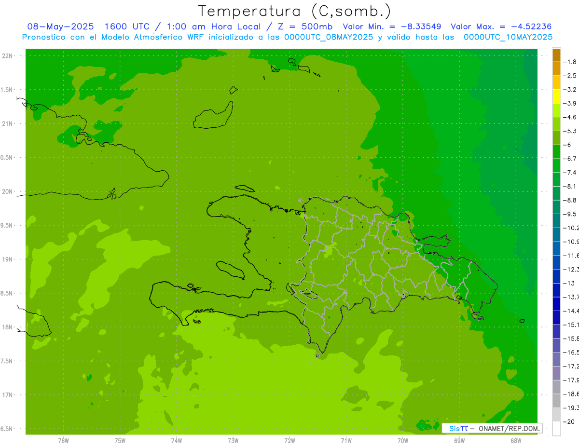This screenshot has width=579, height=447.
Task: Click 'Valor Min. = -8.33549' value
Action: [392, 27]
